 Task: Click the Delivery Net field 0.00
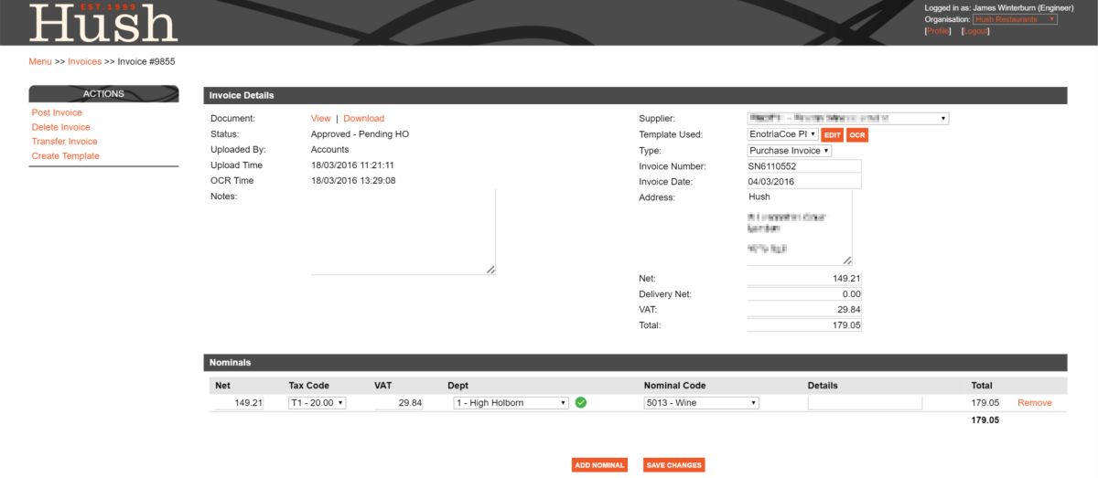click(804, 294)
